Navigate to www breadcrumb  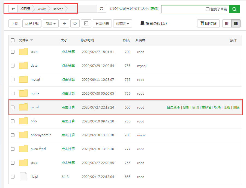coord(42,9)
